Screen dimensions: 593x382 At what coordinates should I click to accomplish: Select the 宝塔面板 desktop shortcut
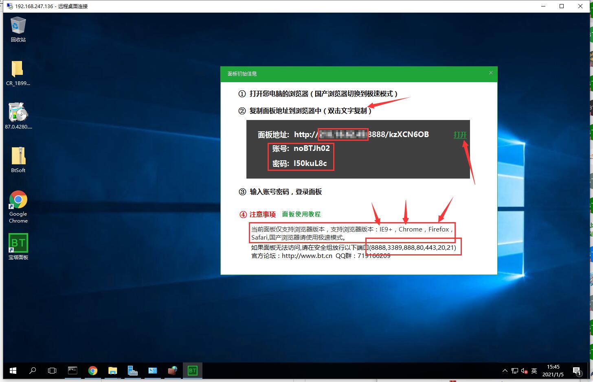(18, 247)
